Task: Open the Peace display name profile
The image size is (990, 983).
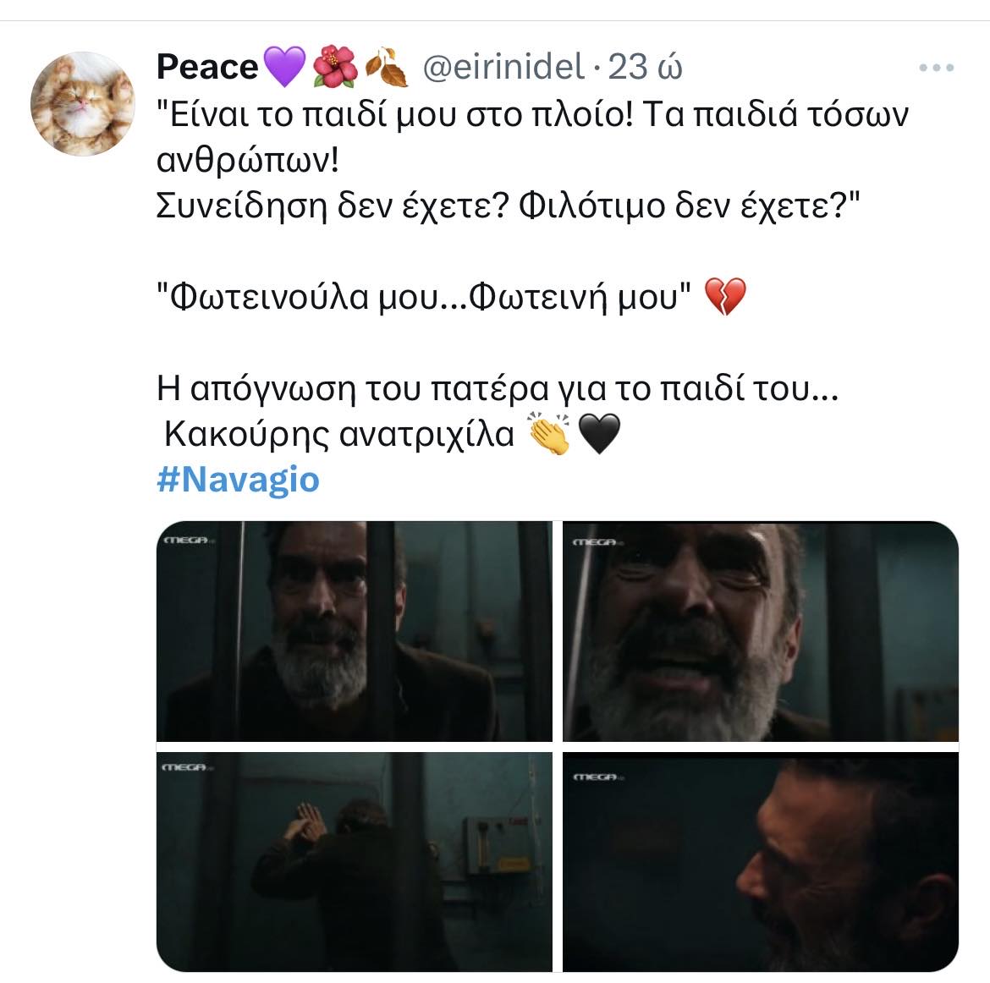Action: pos(207,66)
